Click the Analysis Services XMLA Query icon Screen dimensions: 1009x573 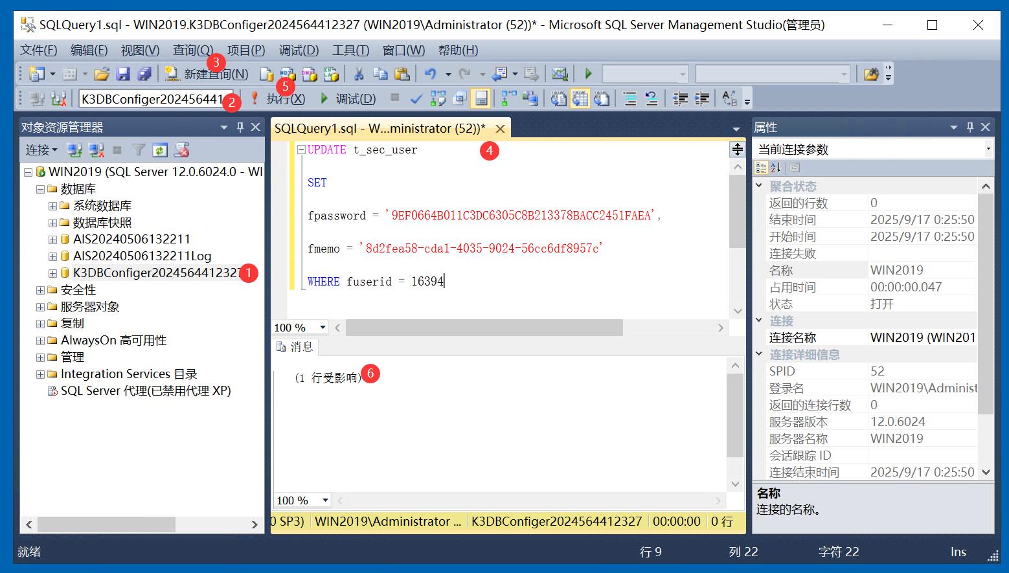click(x=331, y=74)
